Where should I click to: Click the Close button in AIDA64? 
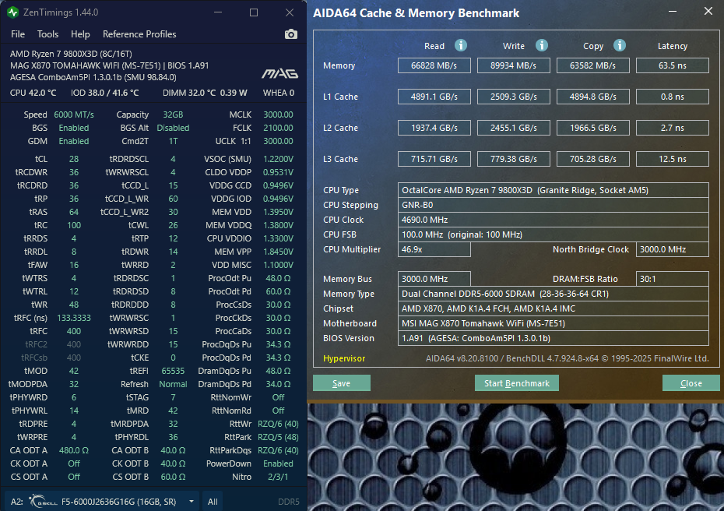[691, 383]
